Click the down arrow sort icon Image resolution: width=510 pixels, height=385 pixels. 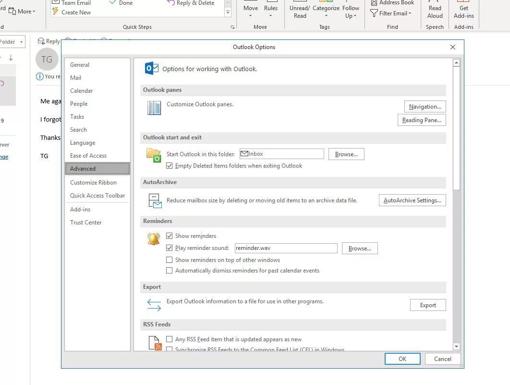pyautogui.click(x=11, y=58)
